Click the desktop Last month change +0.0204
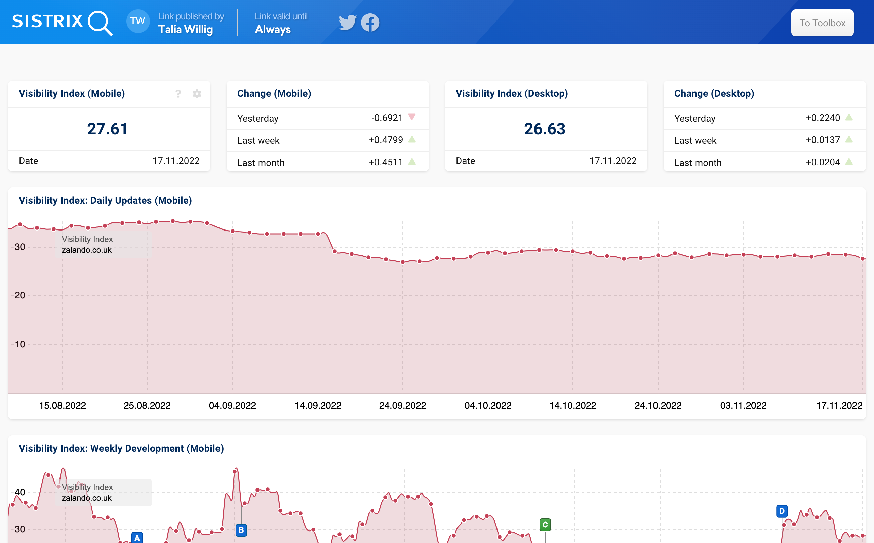 click(x=823, y=162)
